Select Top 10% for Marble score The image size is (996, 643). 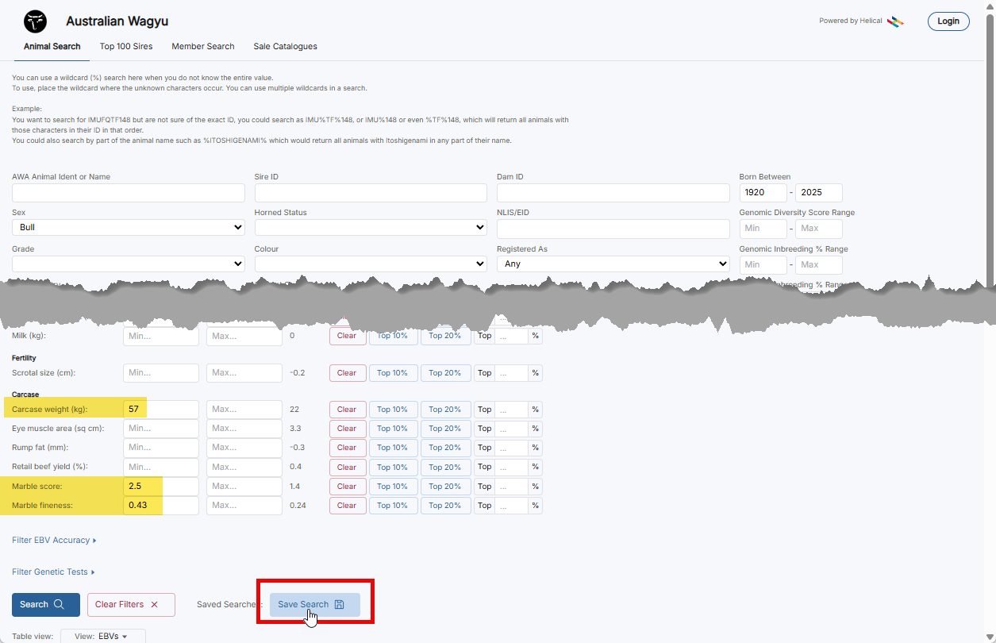click(392, 487)
